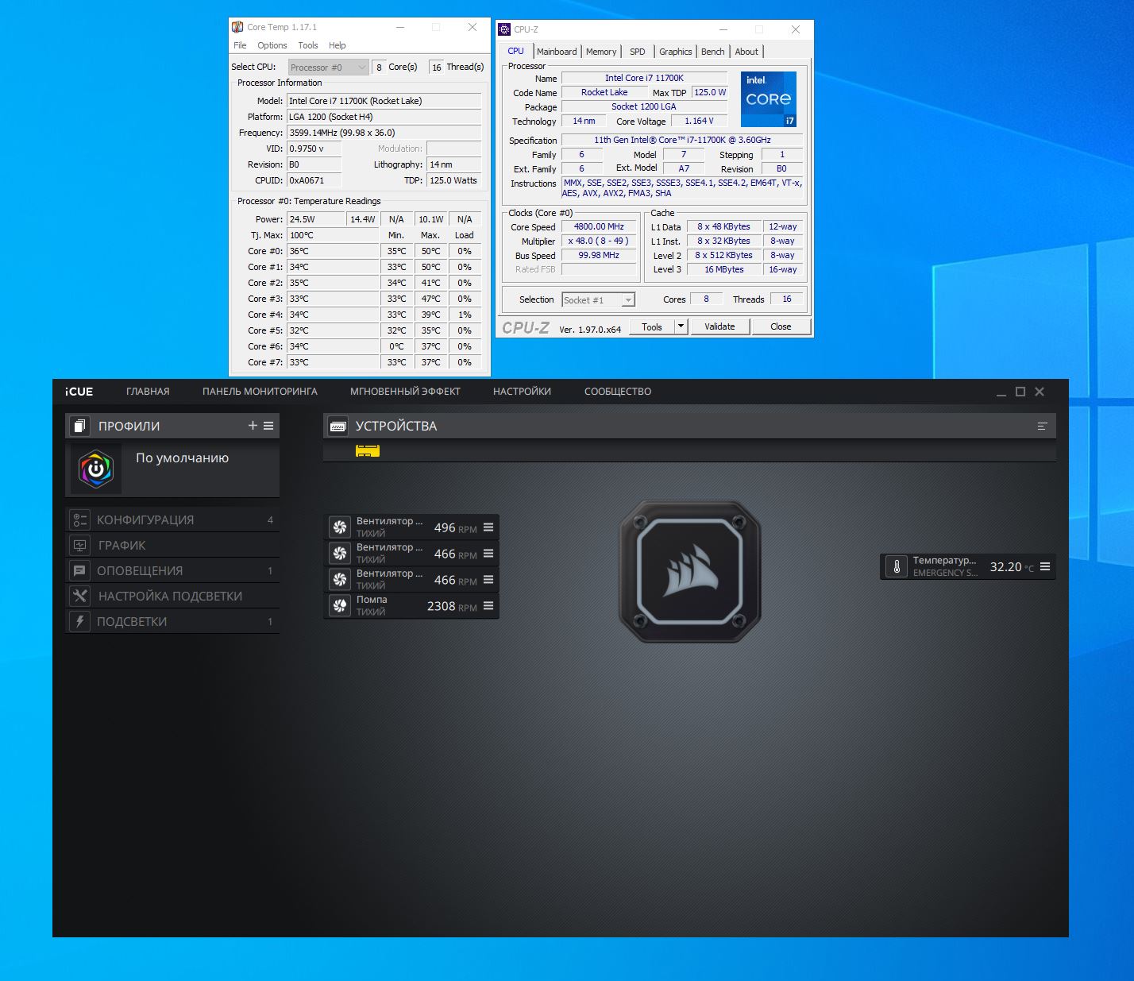Viewport: 1134px width, 981px height.
Task: Click the thermometer icon of the temperature sensor
Action: [x=897, y=567]
